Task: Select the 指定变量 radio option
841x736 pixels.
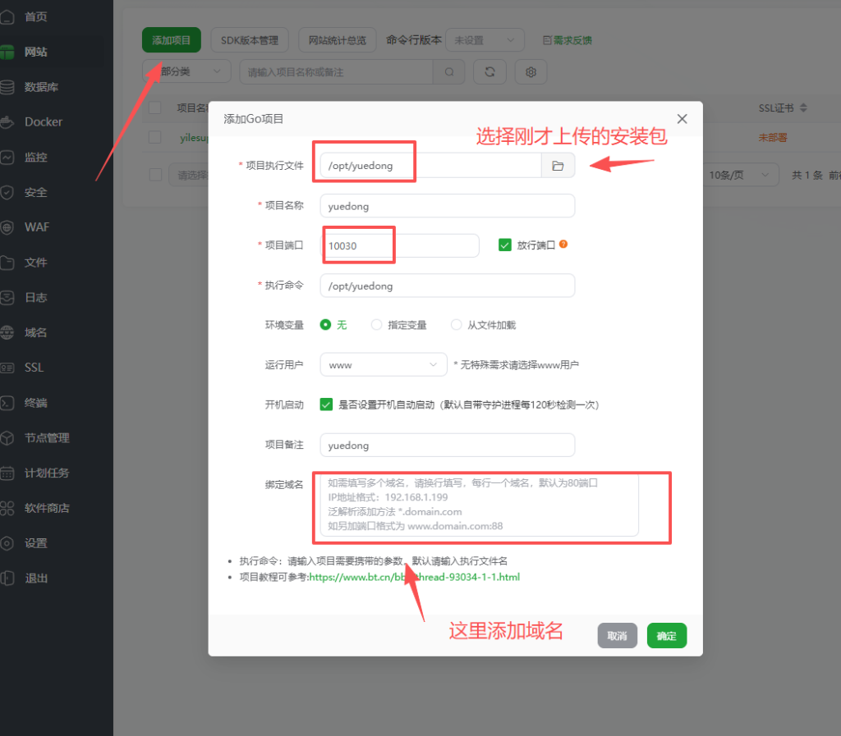Action: 377,325
